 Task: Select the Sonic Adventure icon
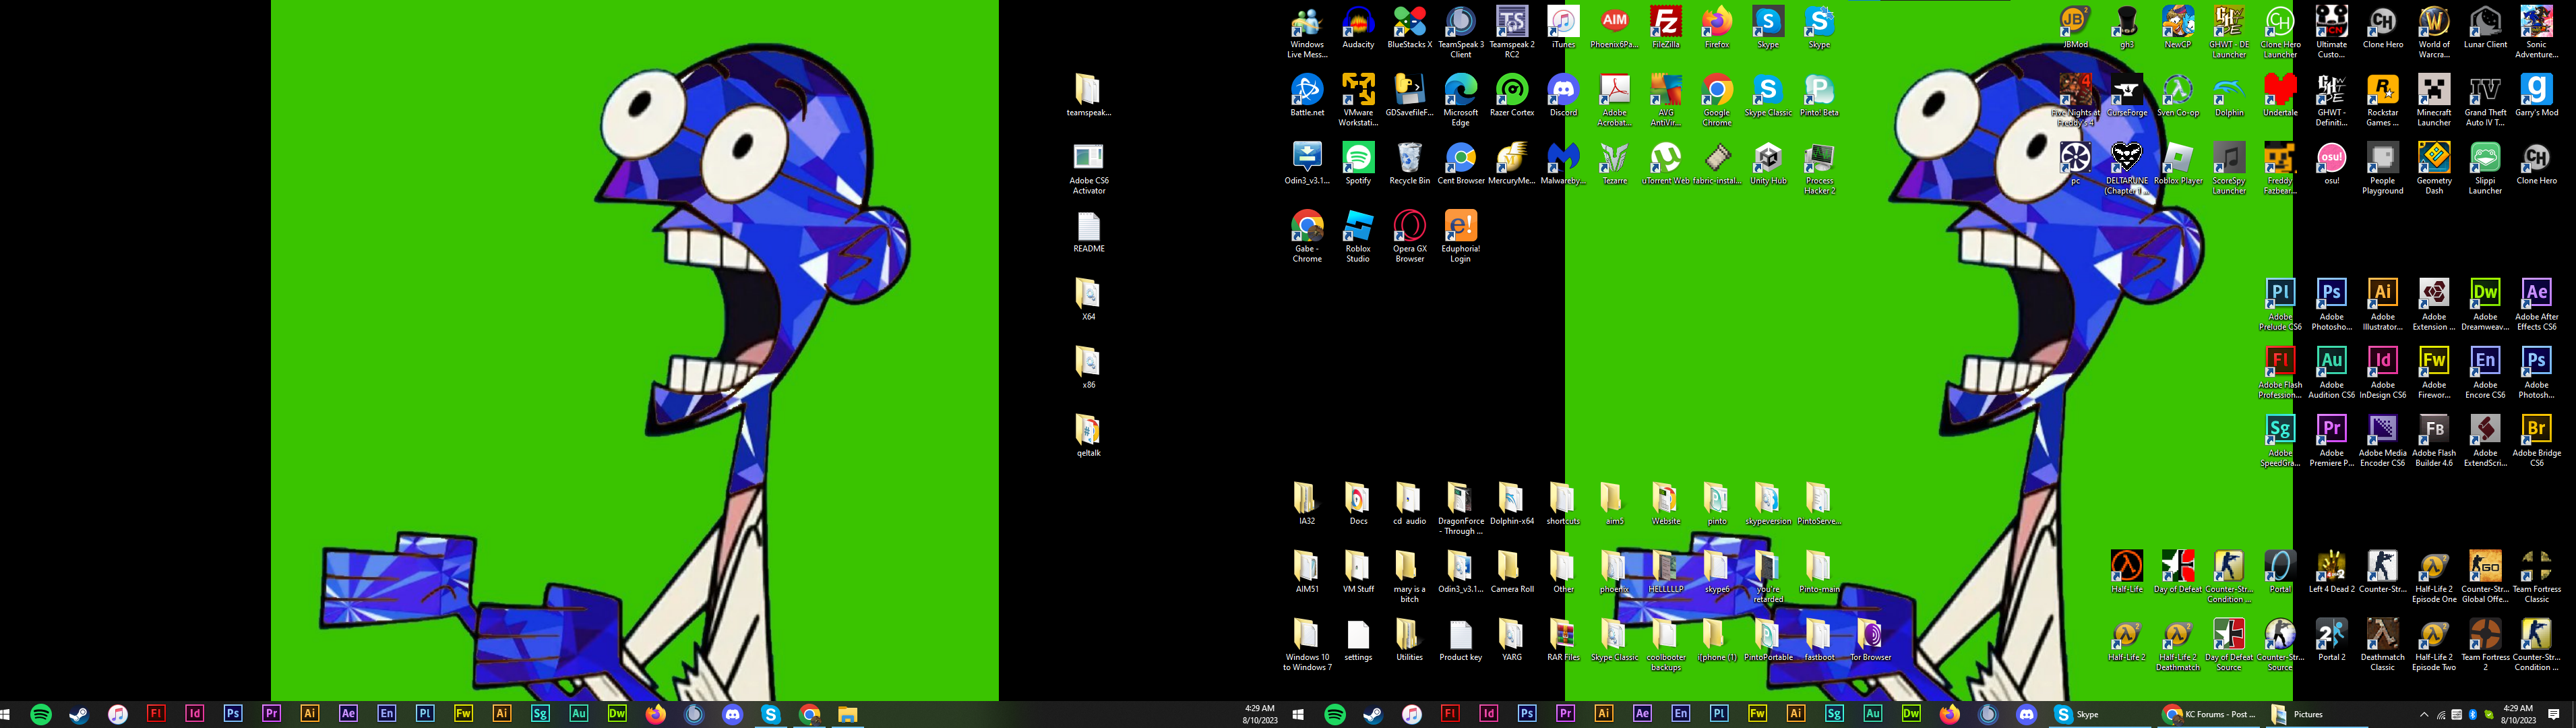click(x=2536, y=31)
